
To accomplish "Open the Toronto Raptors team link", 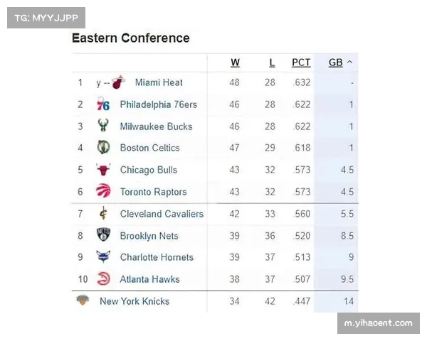I will 153,192.
